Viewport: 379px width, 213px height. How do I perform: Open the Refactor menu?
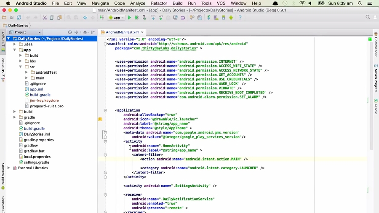159,3
